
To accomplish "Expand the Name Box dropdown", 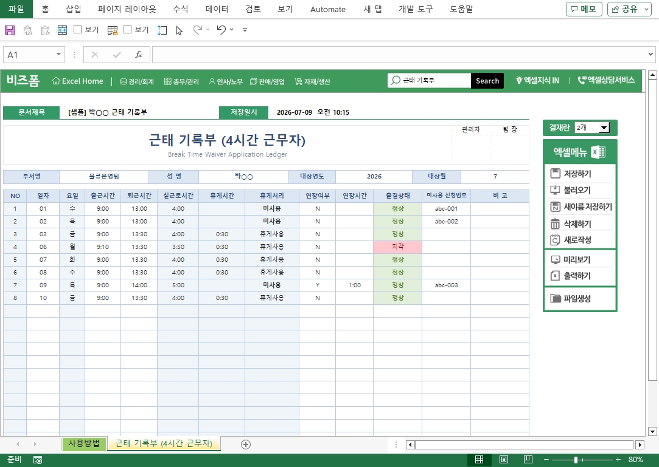I will (58, 54).
